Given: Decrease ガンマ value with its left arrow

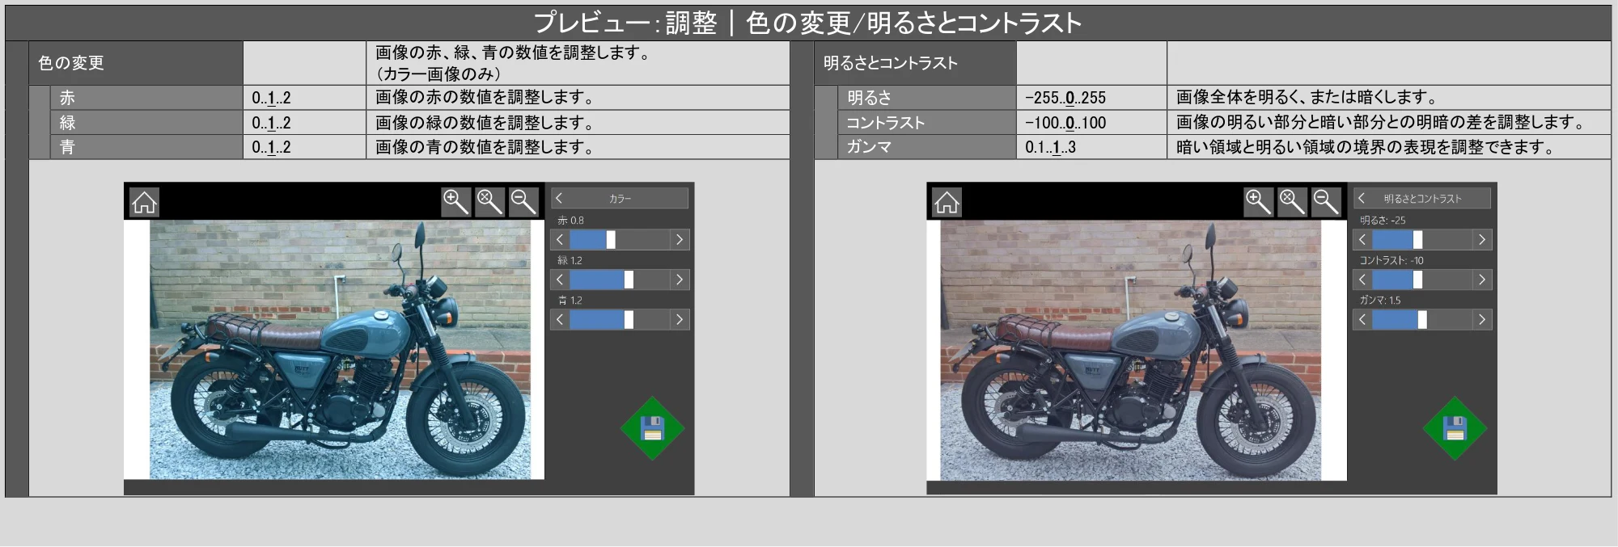Looking at the screenshot, I should tap(1362, 320).
